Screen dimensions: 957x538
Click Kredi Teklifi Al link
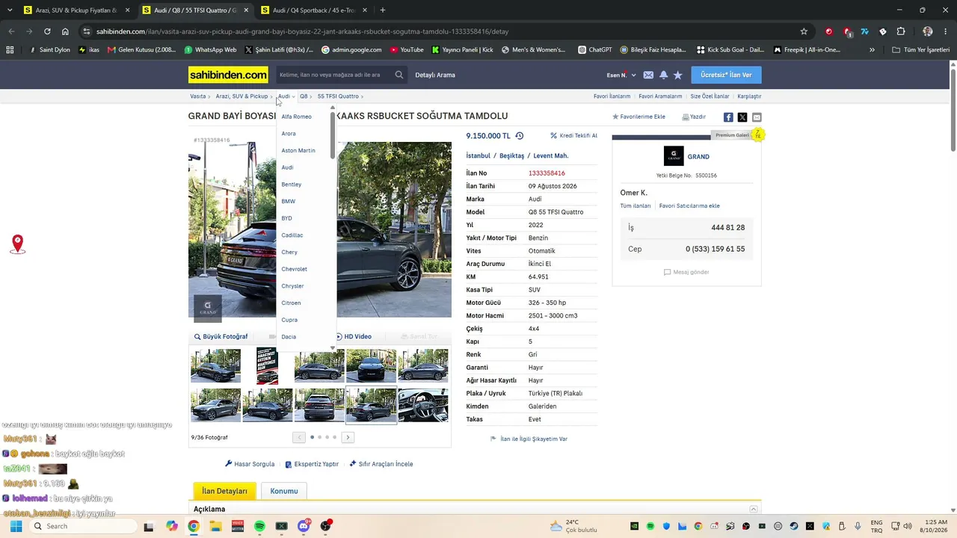pos(574,136)
